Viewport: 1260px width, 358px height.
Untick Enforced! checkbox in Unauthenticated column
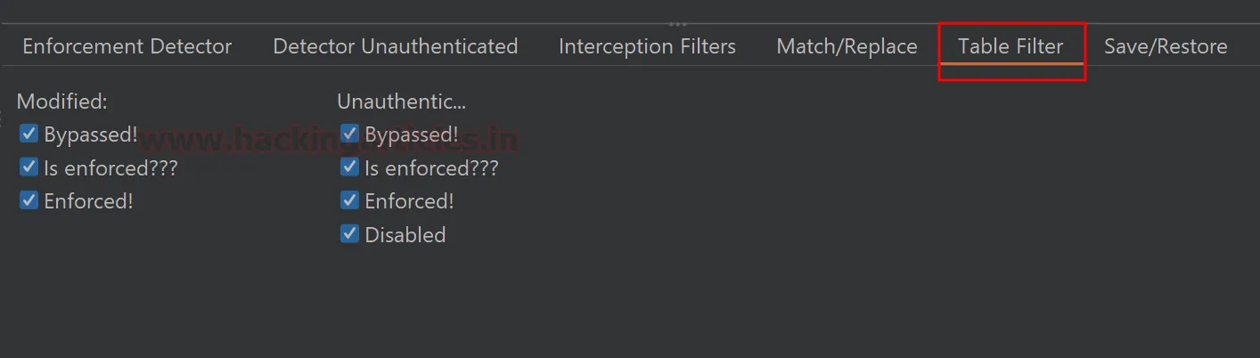point(349,200)
